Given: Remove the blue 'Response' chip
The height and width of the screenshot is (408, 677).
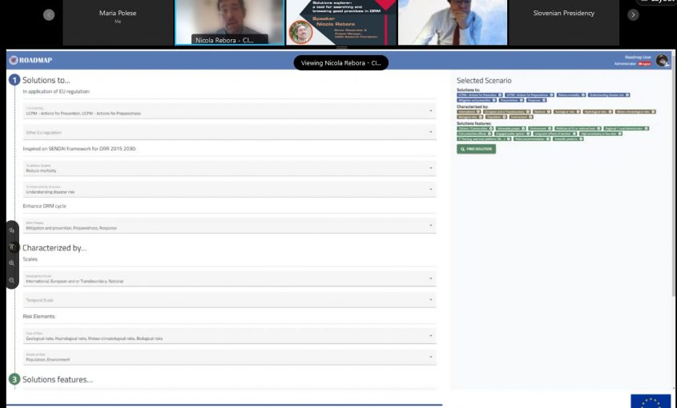Looking at the screenshot, I should click(x=543, y=100).
